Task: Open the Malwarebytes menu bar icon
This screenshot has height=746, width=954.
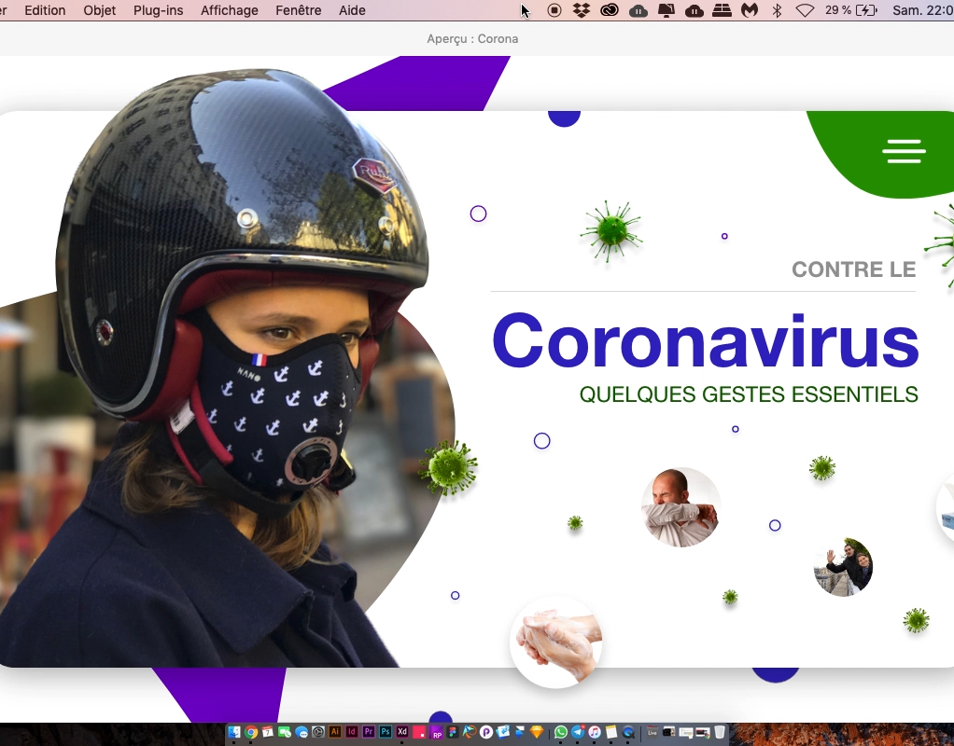Action: (750, 10)
